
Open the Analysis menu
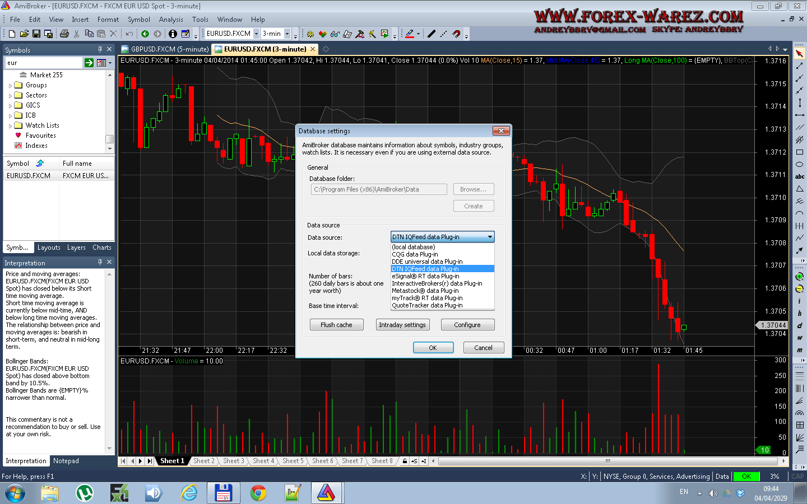pyautogui.click(x=171, y=19)
